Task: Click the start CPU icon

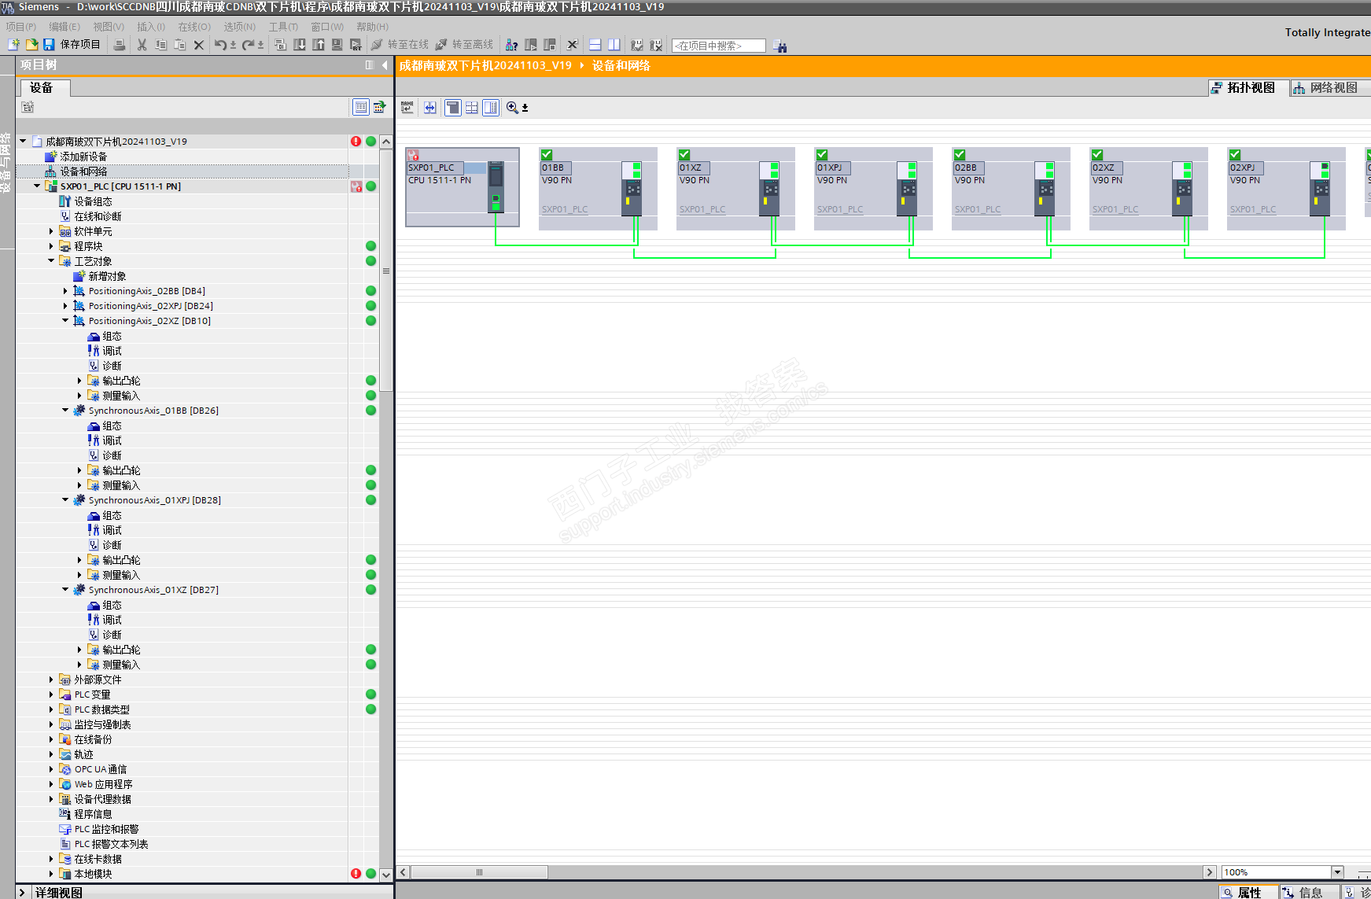Action: point(530,45)
